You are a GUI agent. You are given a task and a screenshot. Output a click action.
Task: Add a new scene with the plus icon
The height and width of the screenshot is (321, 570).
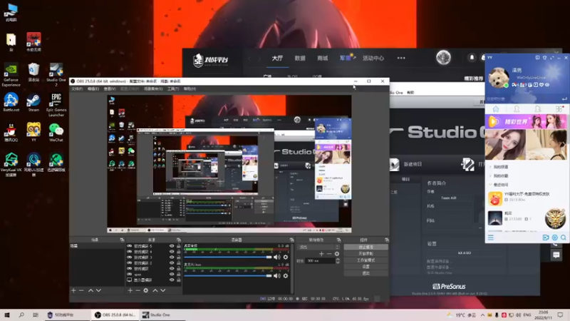tap(74, 290)
